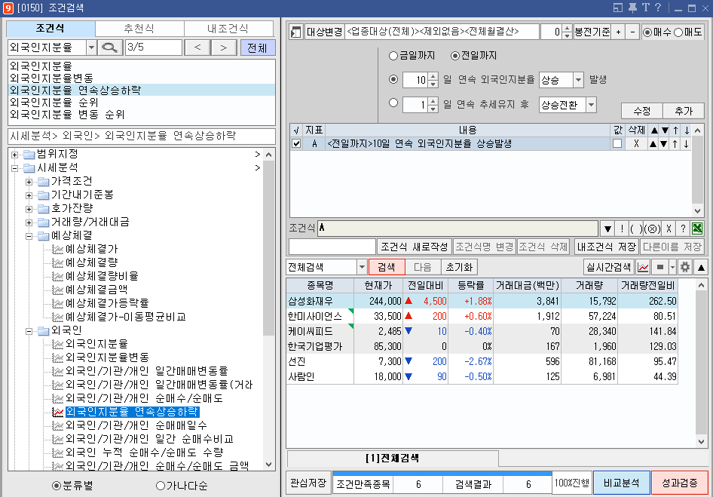
Task: Uncheck the condition A checkbox
Action: click(x=296, y=143)
